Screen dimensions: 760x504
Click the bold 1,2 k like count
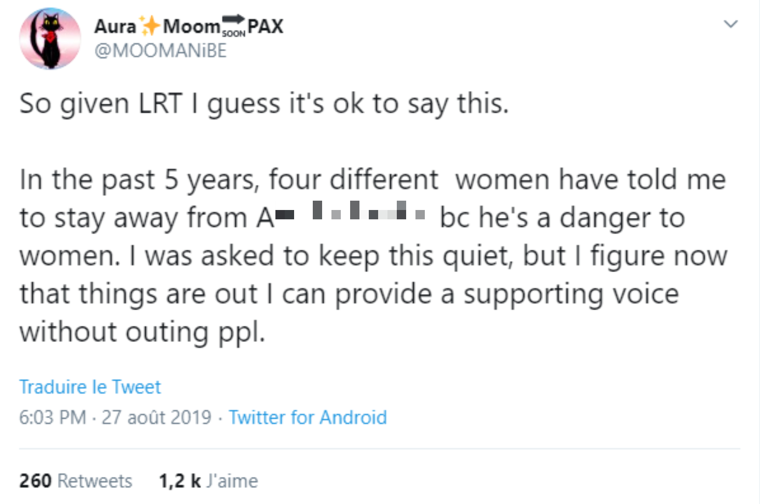coord(180,481)
